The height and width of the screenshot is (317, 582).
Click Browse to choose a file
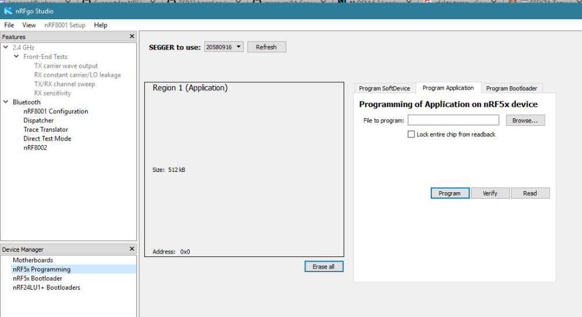coord(525,121)
